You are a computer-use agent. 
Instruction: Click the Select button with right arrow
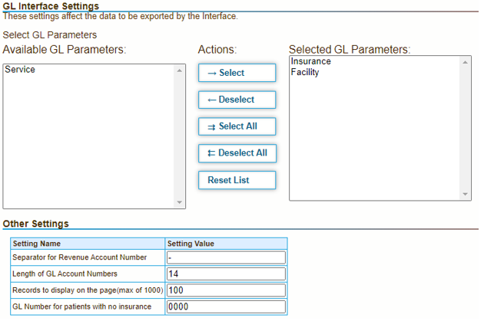(237, 73)
